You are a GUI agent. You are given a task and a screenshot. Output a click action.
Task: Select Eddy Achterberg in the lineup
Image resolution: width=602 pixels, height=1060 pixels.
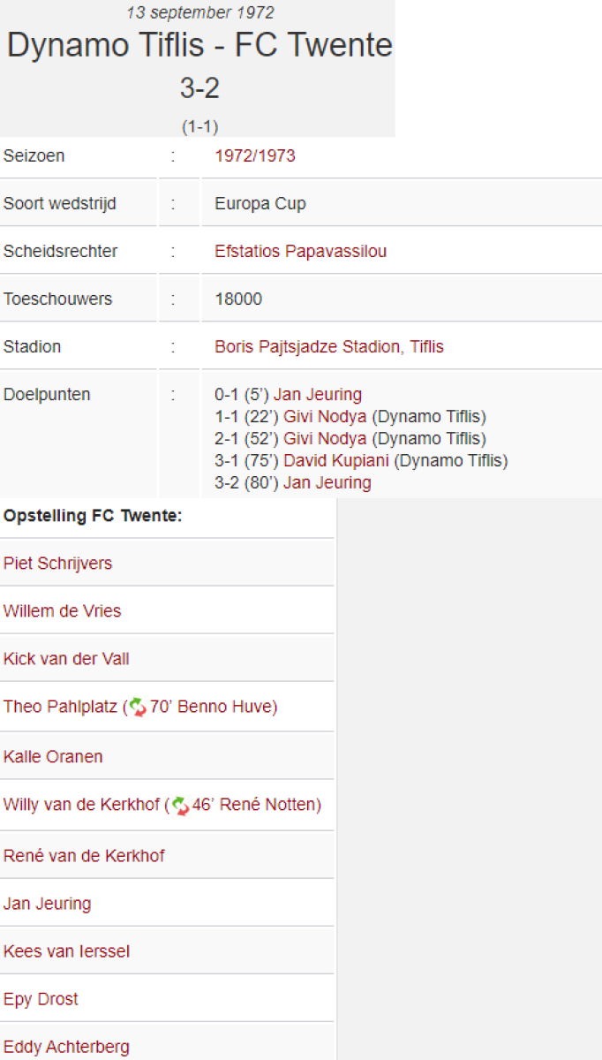[67, 1048]
